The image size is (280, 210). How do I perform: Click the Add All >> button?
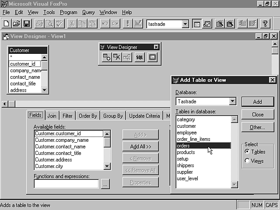coord(140,147)
